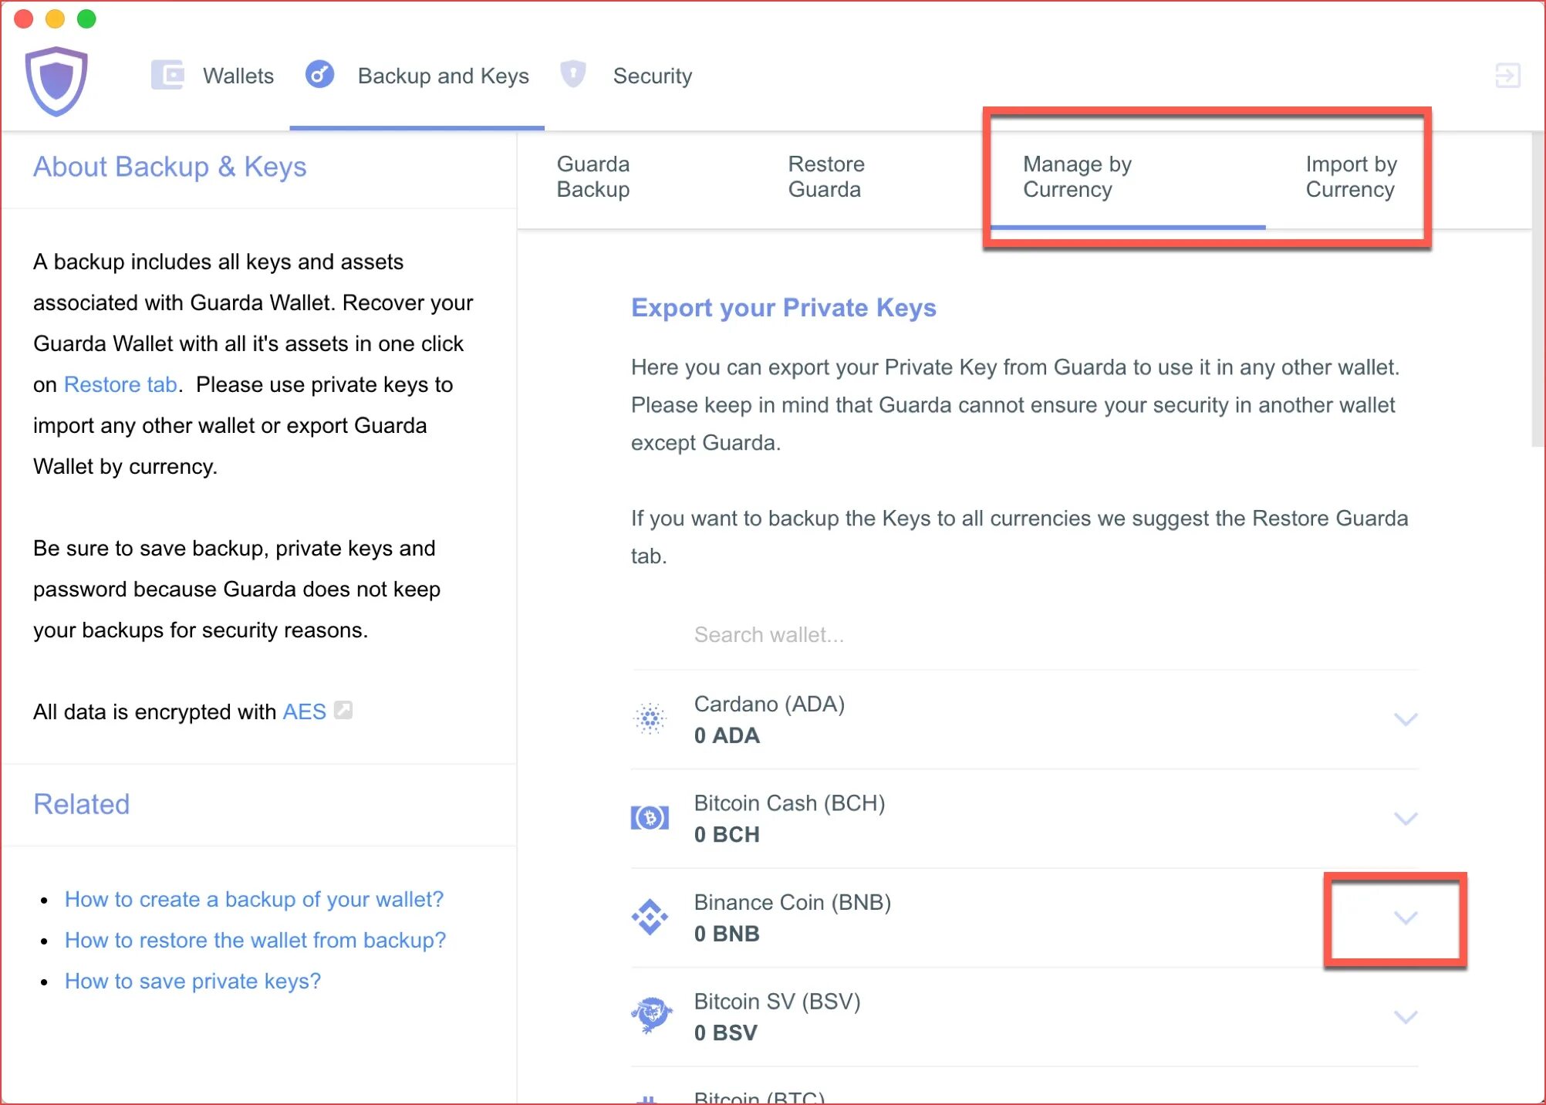Click the 0 BNB balance text
This screenshot has height=1105, width=1546.
coord(727,934)
